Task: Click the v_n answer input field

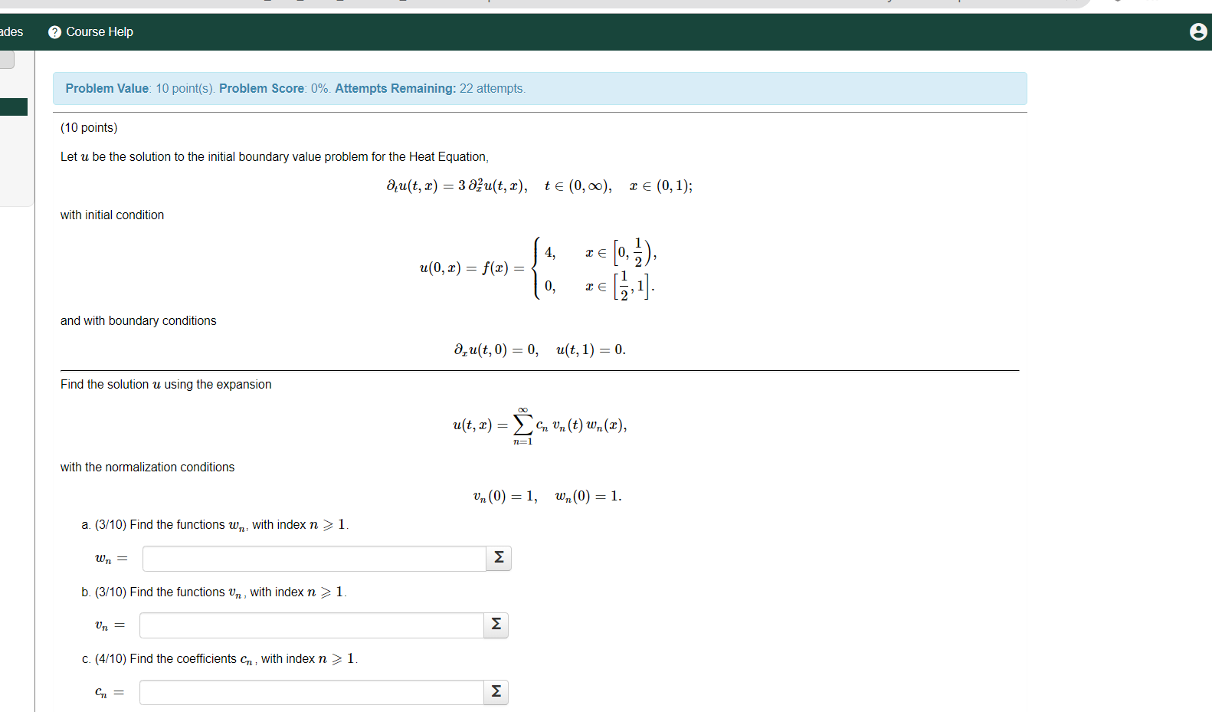Action: tap(311, 625)
